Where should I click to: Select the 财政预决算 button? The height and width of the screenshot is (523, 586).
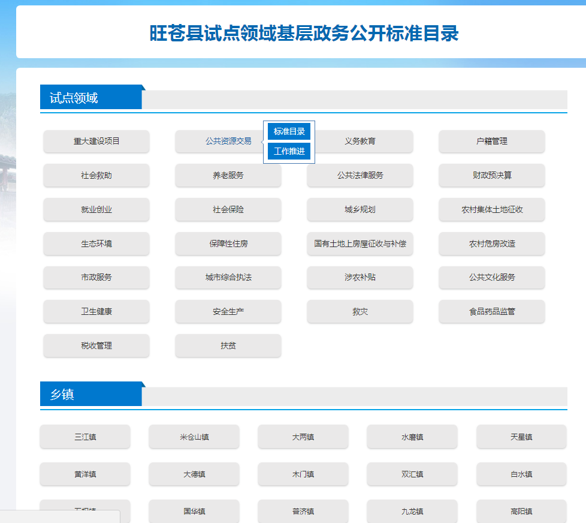(491, 176)
